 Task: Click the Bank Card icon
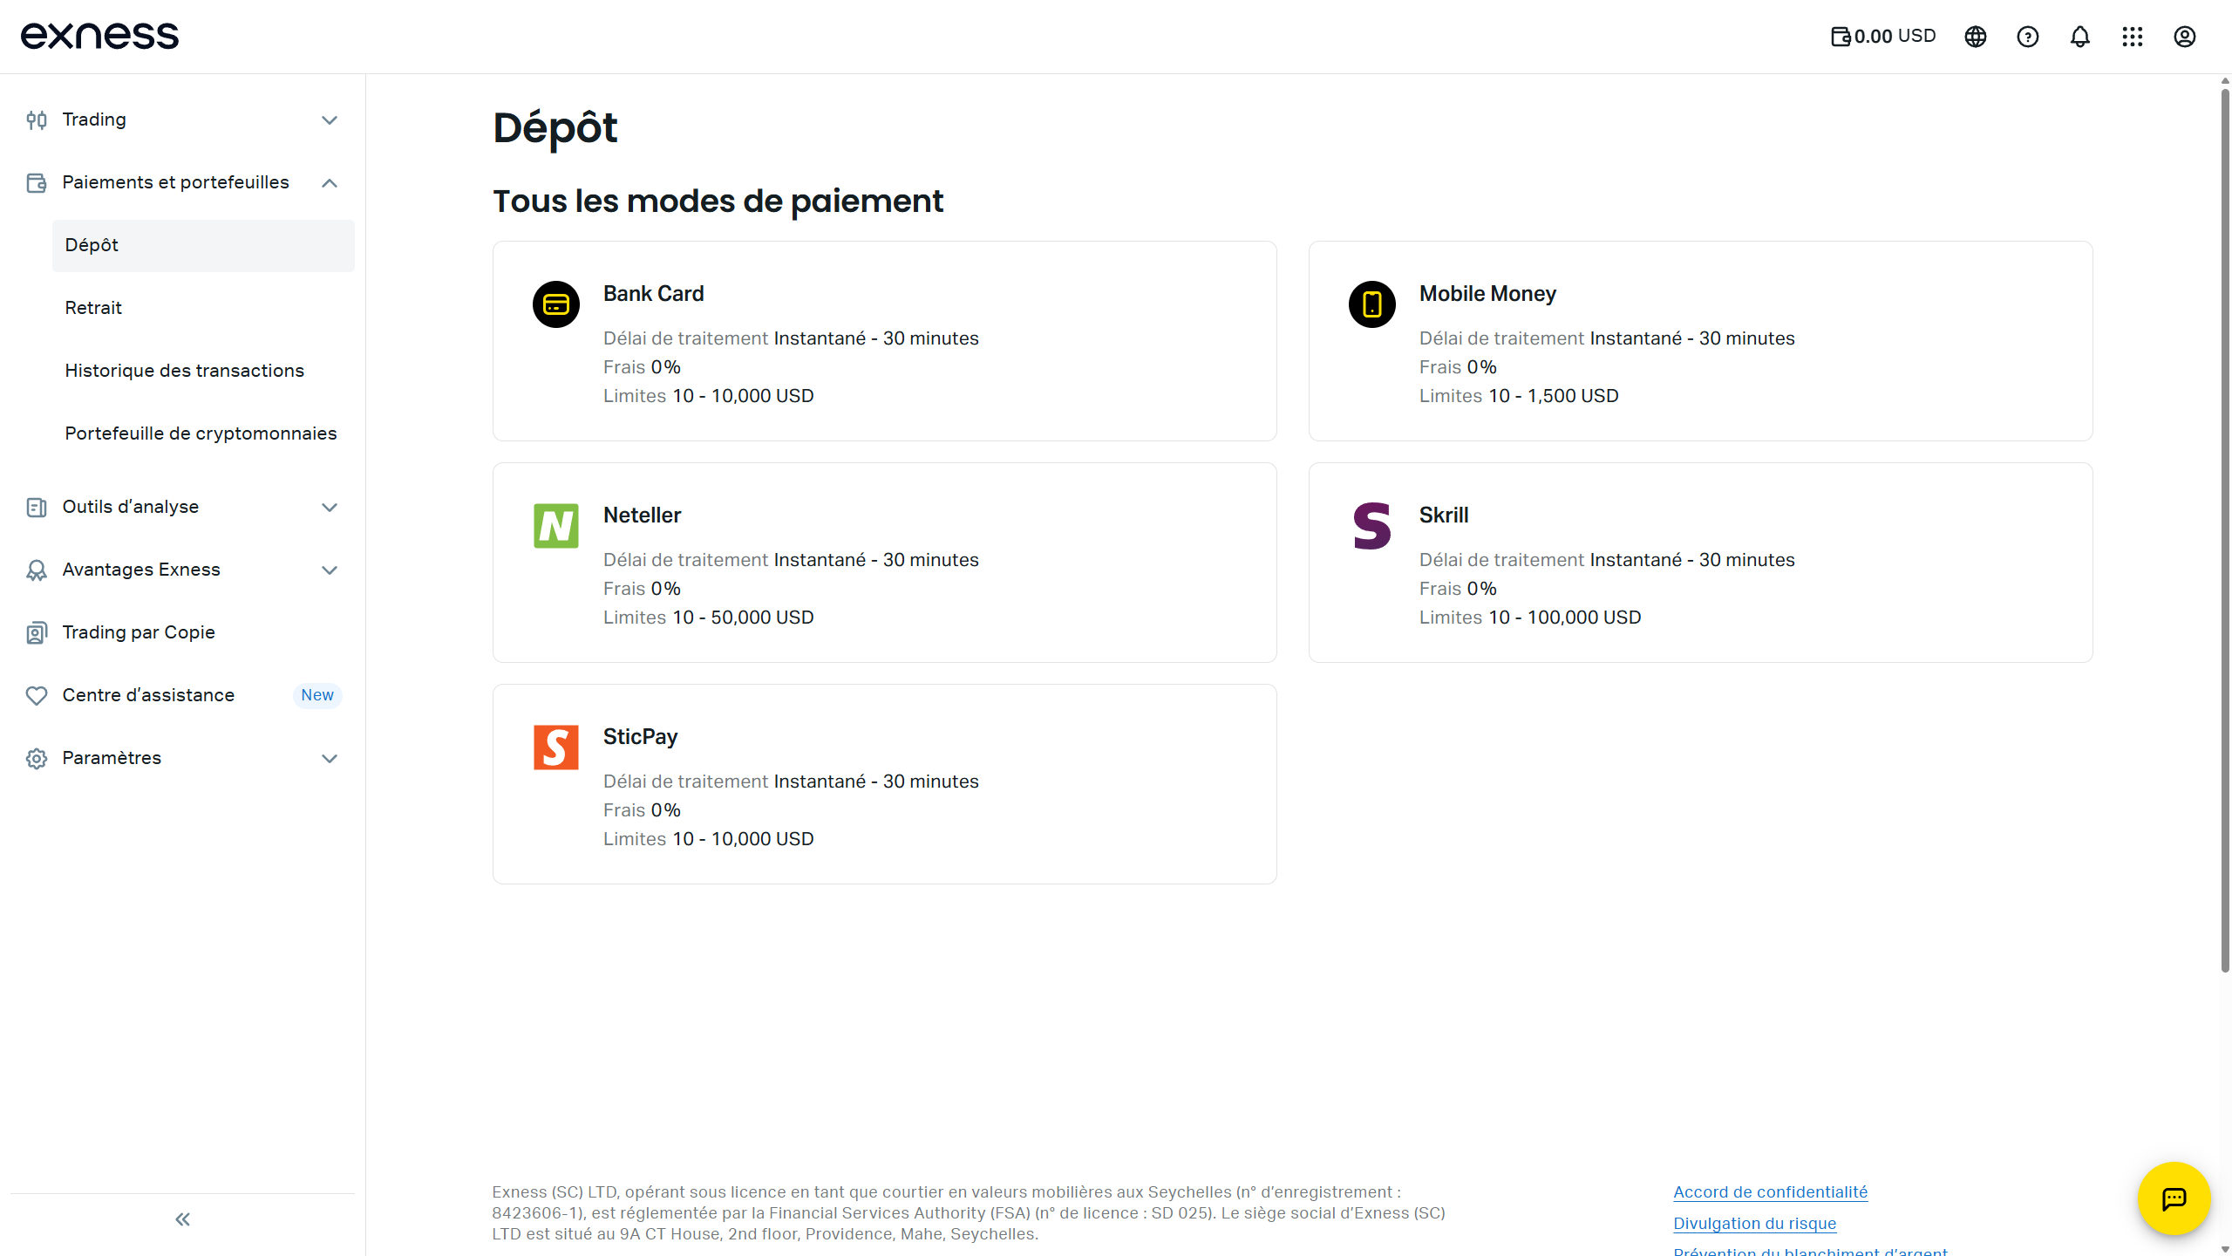(556, 304)
